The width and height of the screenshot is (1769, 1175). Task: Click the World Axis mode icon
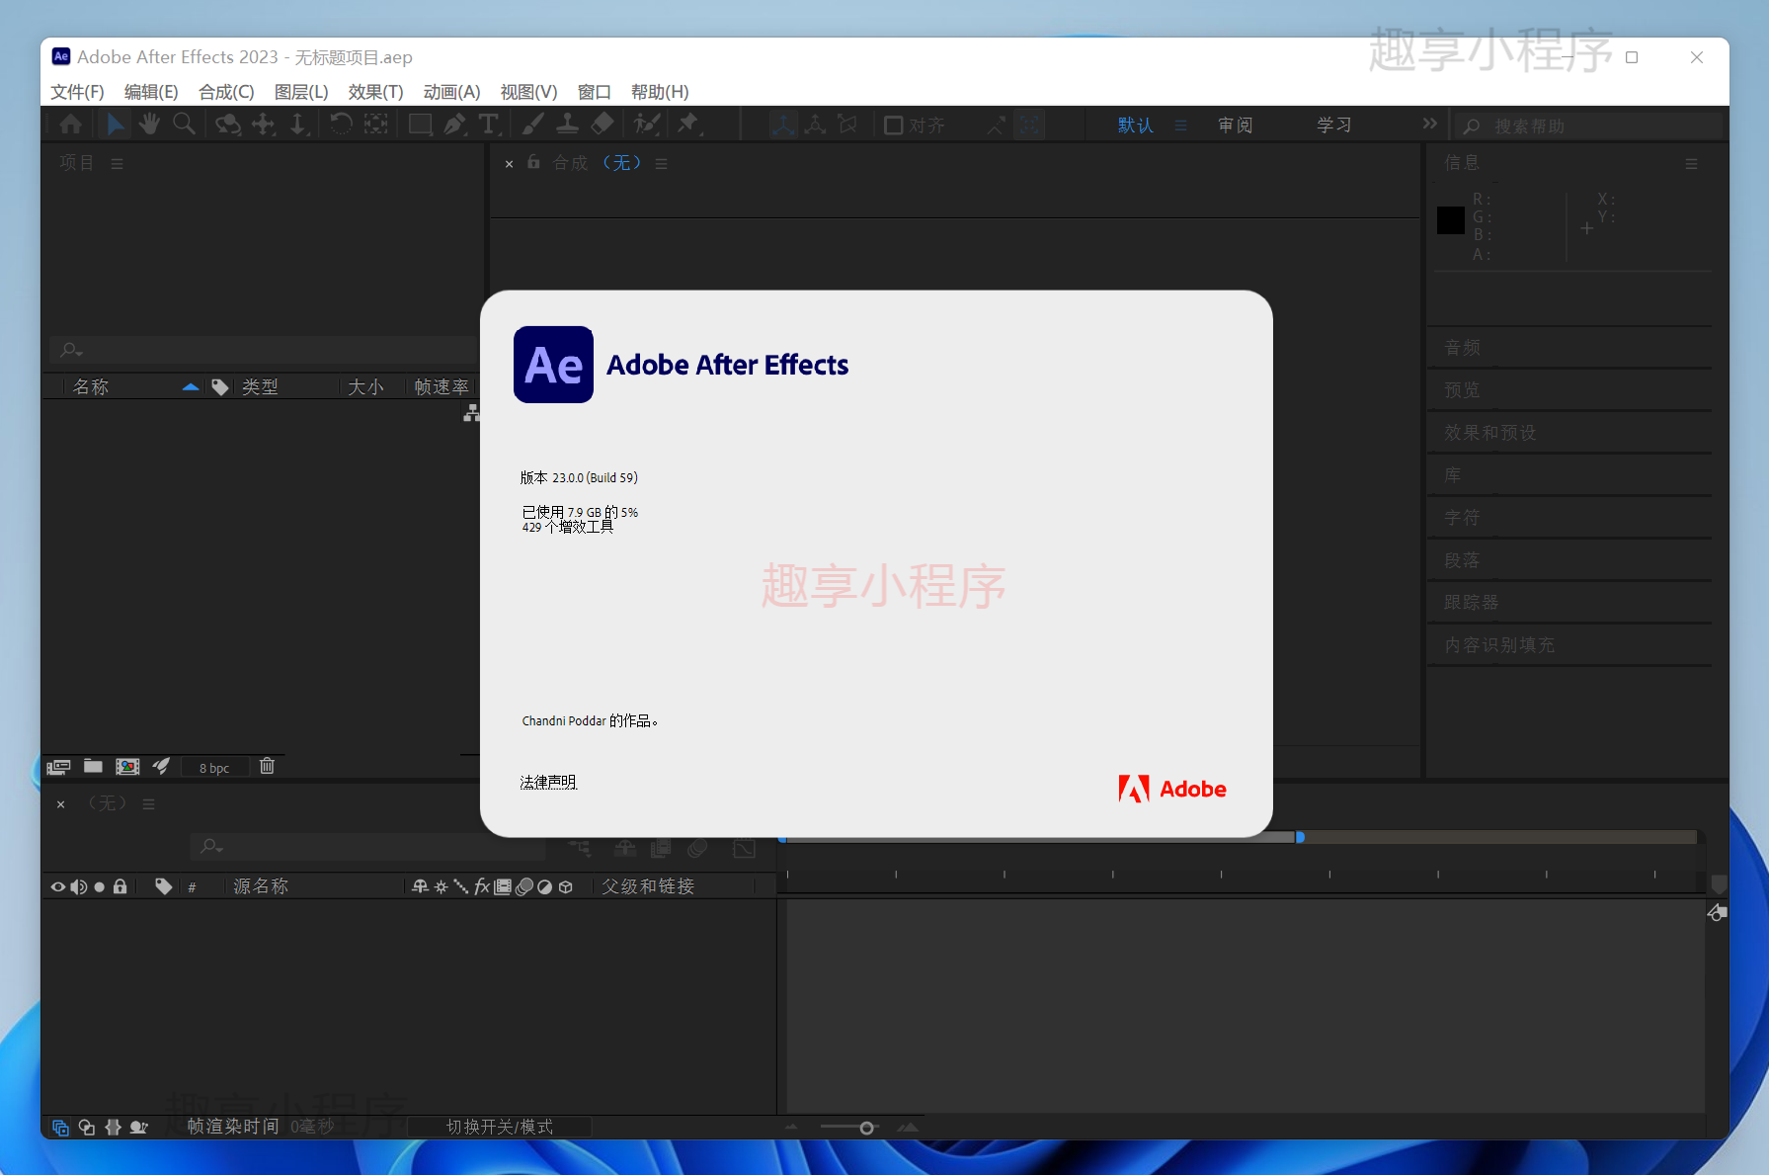point(815,125)
